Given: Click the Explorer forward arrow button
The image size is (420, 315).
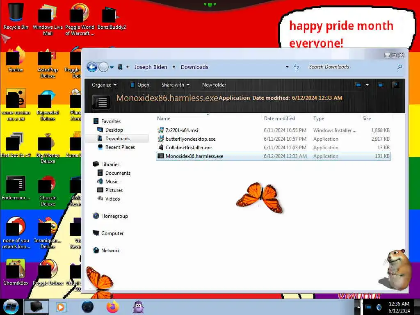Looking at the screenshot, I should [x=103, y=67].
